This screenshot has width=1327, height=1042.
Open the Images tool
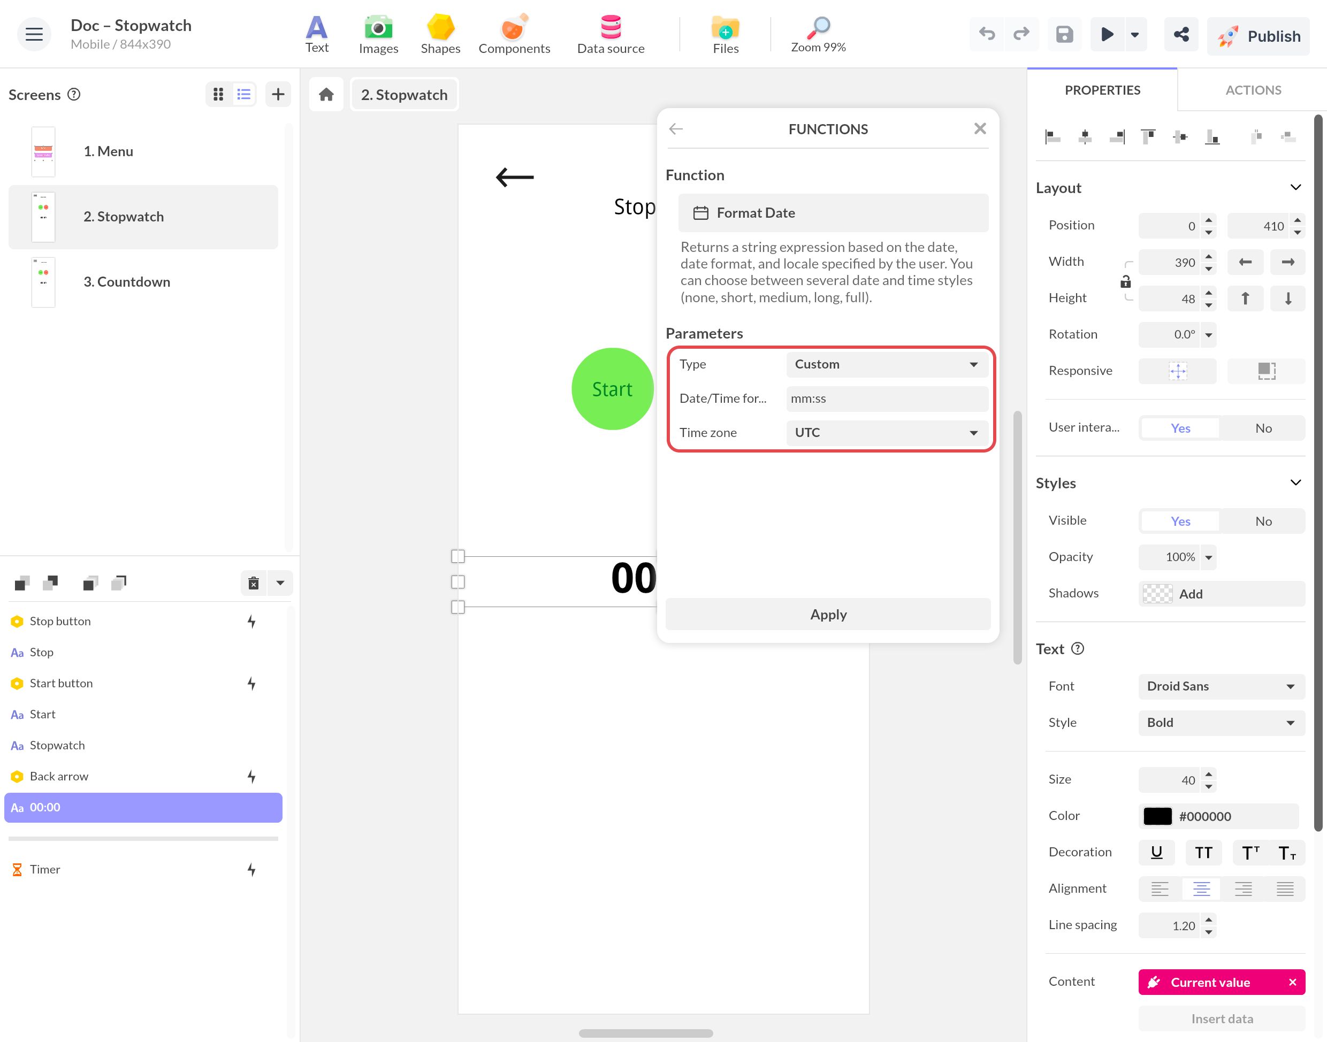coord(378,34)
